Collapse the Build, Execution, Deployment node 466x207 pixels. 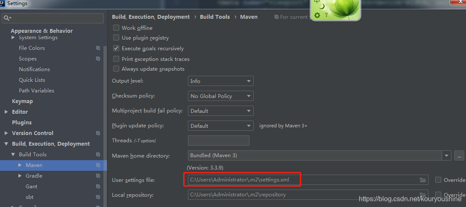6,144
